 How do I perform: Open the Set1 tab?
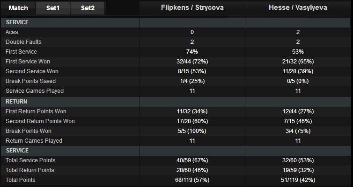tap(52, 8)
